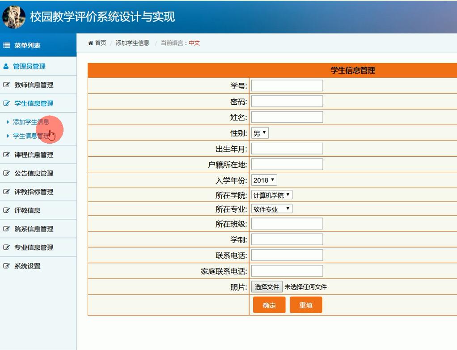Click the edit icon beside 教师信息管理

coord(6,85)
